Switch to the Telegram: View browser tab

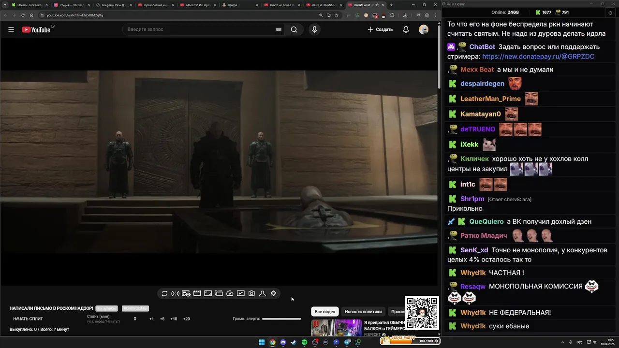click(114, 5)
